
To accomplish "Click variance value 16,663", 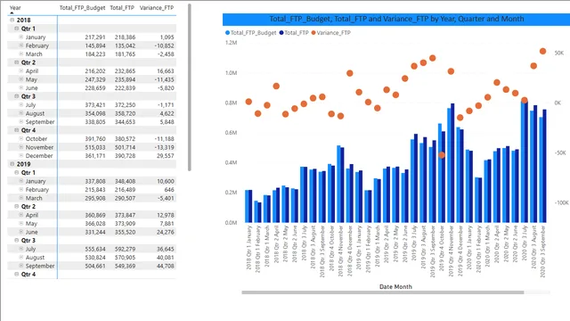I will (166, 71).
